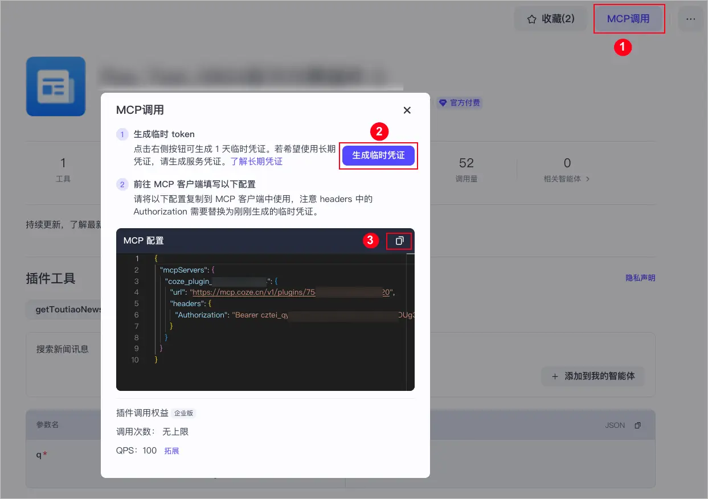Click the 生成临时 token step heading
The width and height of the screenshot is (708, 499).
coord(164,134)
